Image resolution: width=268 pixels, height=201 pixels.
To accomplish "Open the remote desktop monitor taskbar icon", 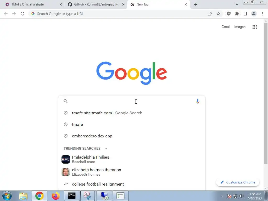I will point(104,196).
